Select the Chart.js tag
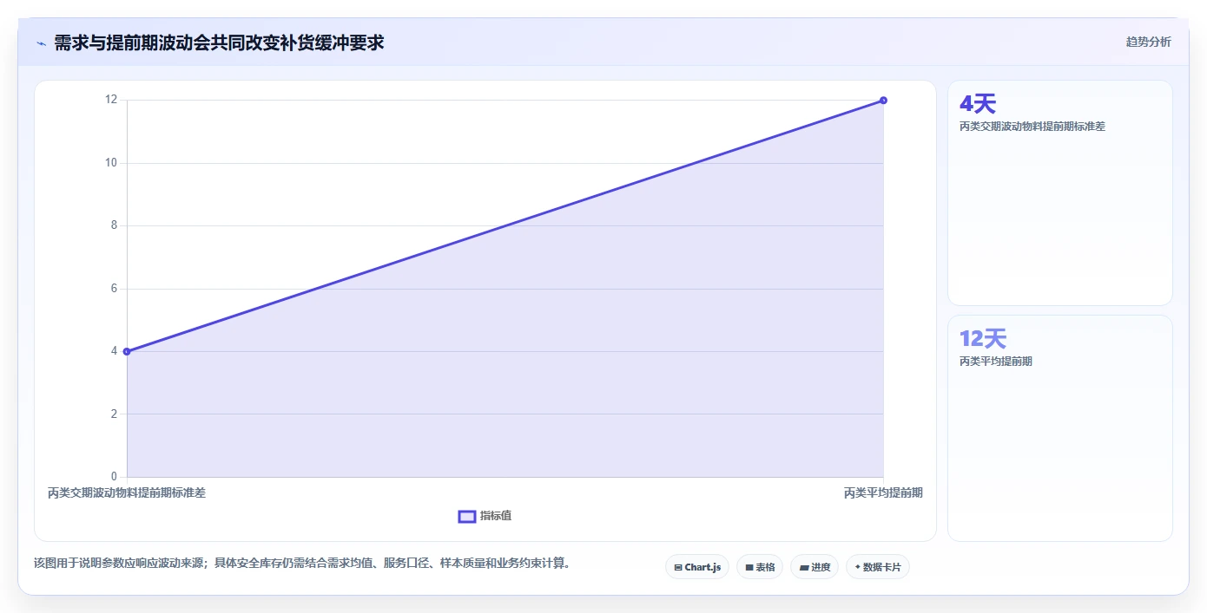Screen dimensions: 1207x613 point(696,567)
